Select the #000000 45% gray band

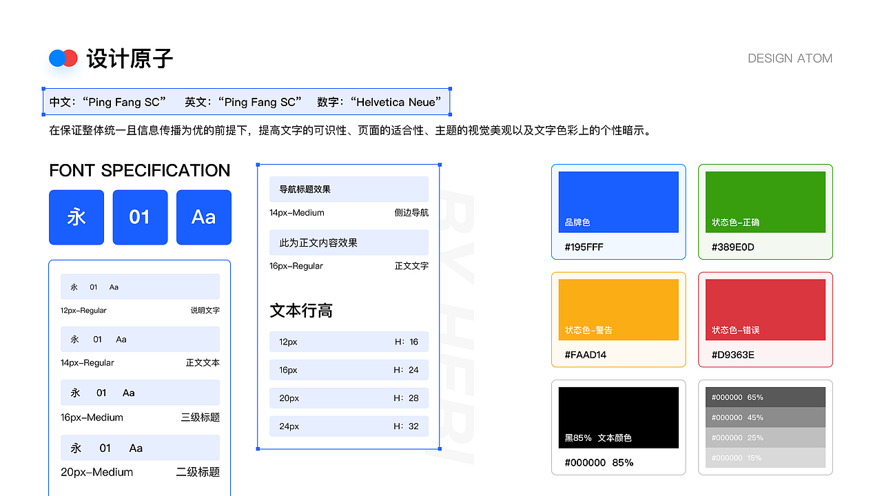[766, 417]
